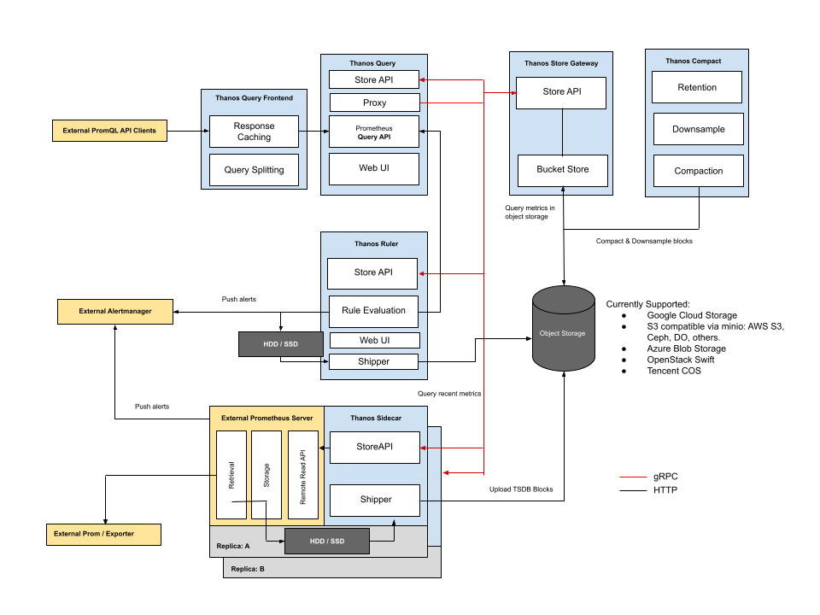820x615 pixels.
Task: Expand the Replica: B group
Action: point(248,567)
